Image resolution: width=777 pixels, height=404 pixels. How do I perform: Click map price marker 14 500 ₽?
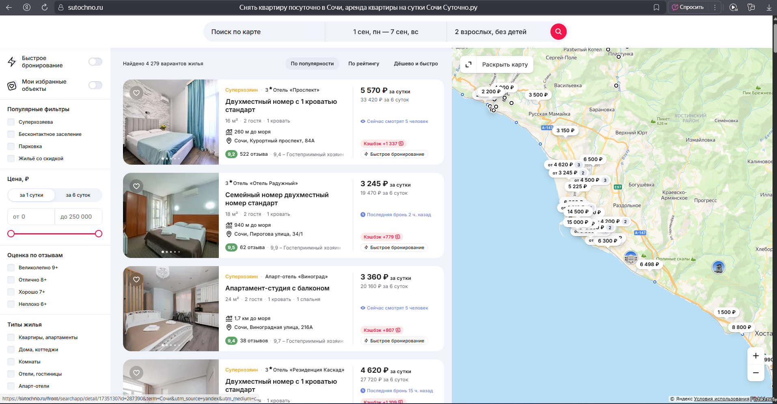(x=578, y=212)
